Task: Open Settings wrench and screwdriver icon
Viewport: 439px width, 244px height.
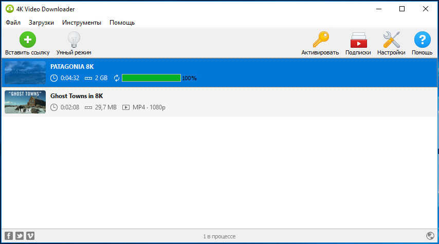Action: (x=391, y=40)
